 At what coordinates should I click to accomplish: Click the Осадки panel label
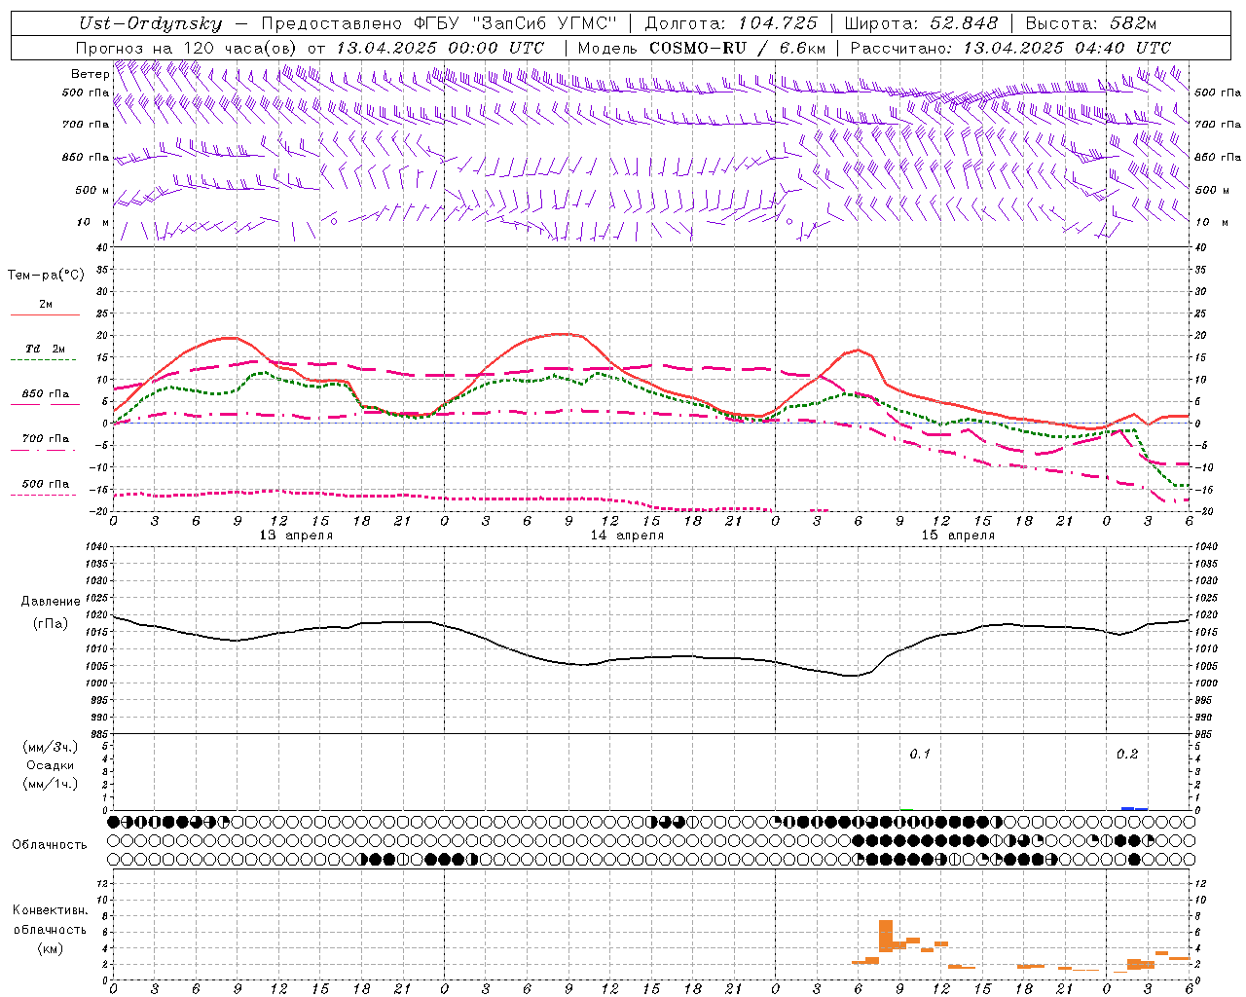pyautogui.click(x=50, y=765)
